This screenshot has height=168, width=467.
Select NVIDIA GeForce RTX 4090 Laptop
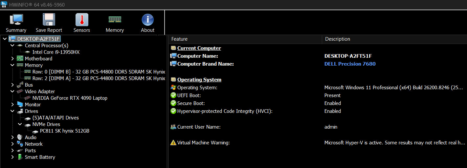pos(70,98)
